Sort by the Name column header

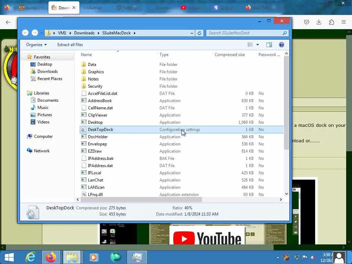(86, 55)
